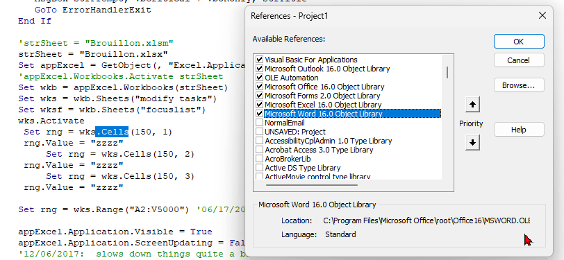Check the UNSAVED: Project reference
The width and height of the screenshot is (564, 260).
259,132
